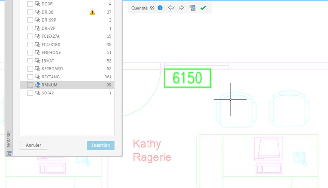328x188 pixels.
Task: Click the Annuler button
Action: (33, 145)
